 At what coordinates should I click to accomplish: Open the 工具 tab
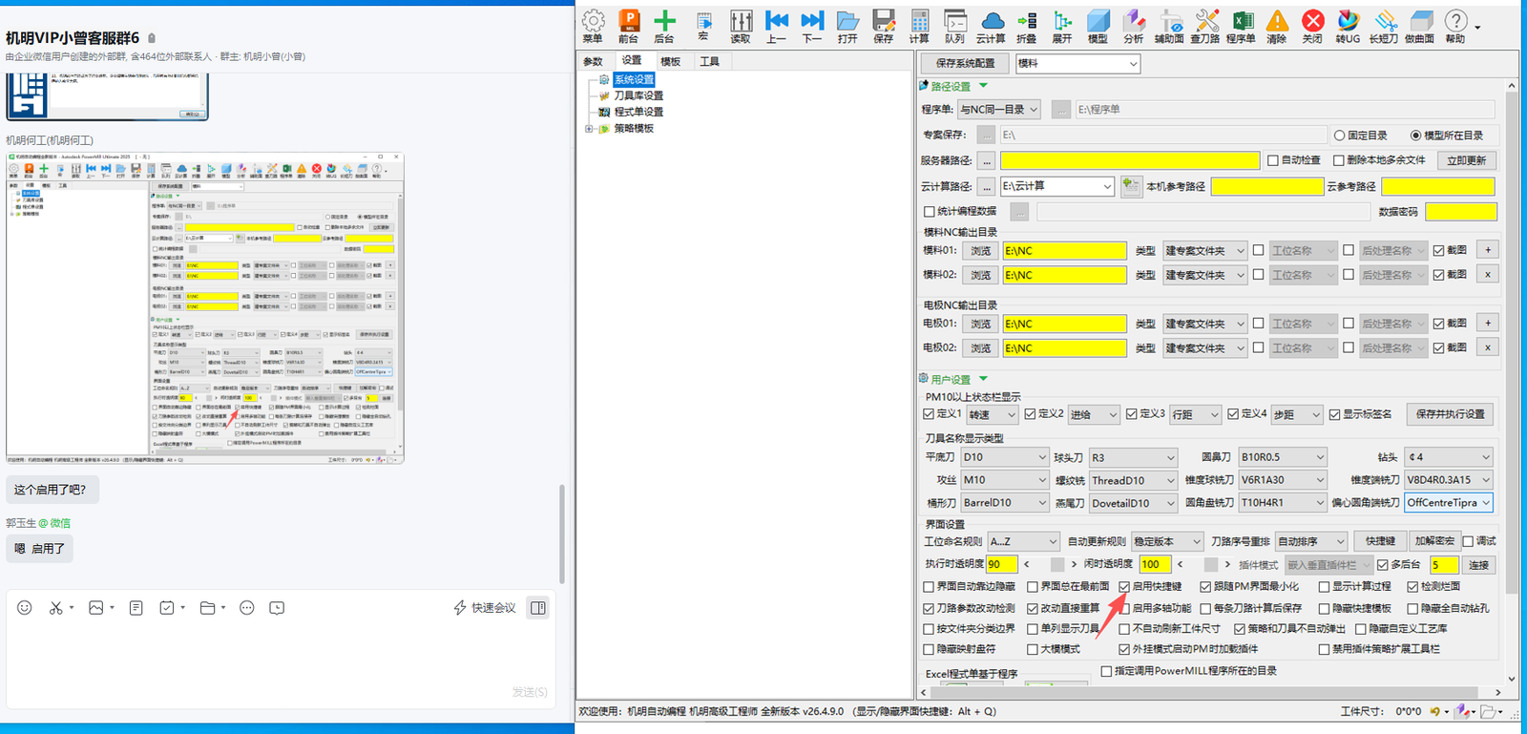point(709,61)
